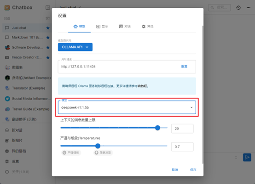Toggle star on Markdown 101 conversation

pos(48,38)
